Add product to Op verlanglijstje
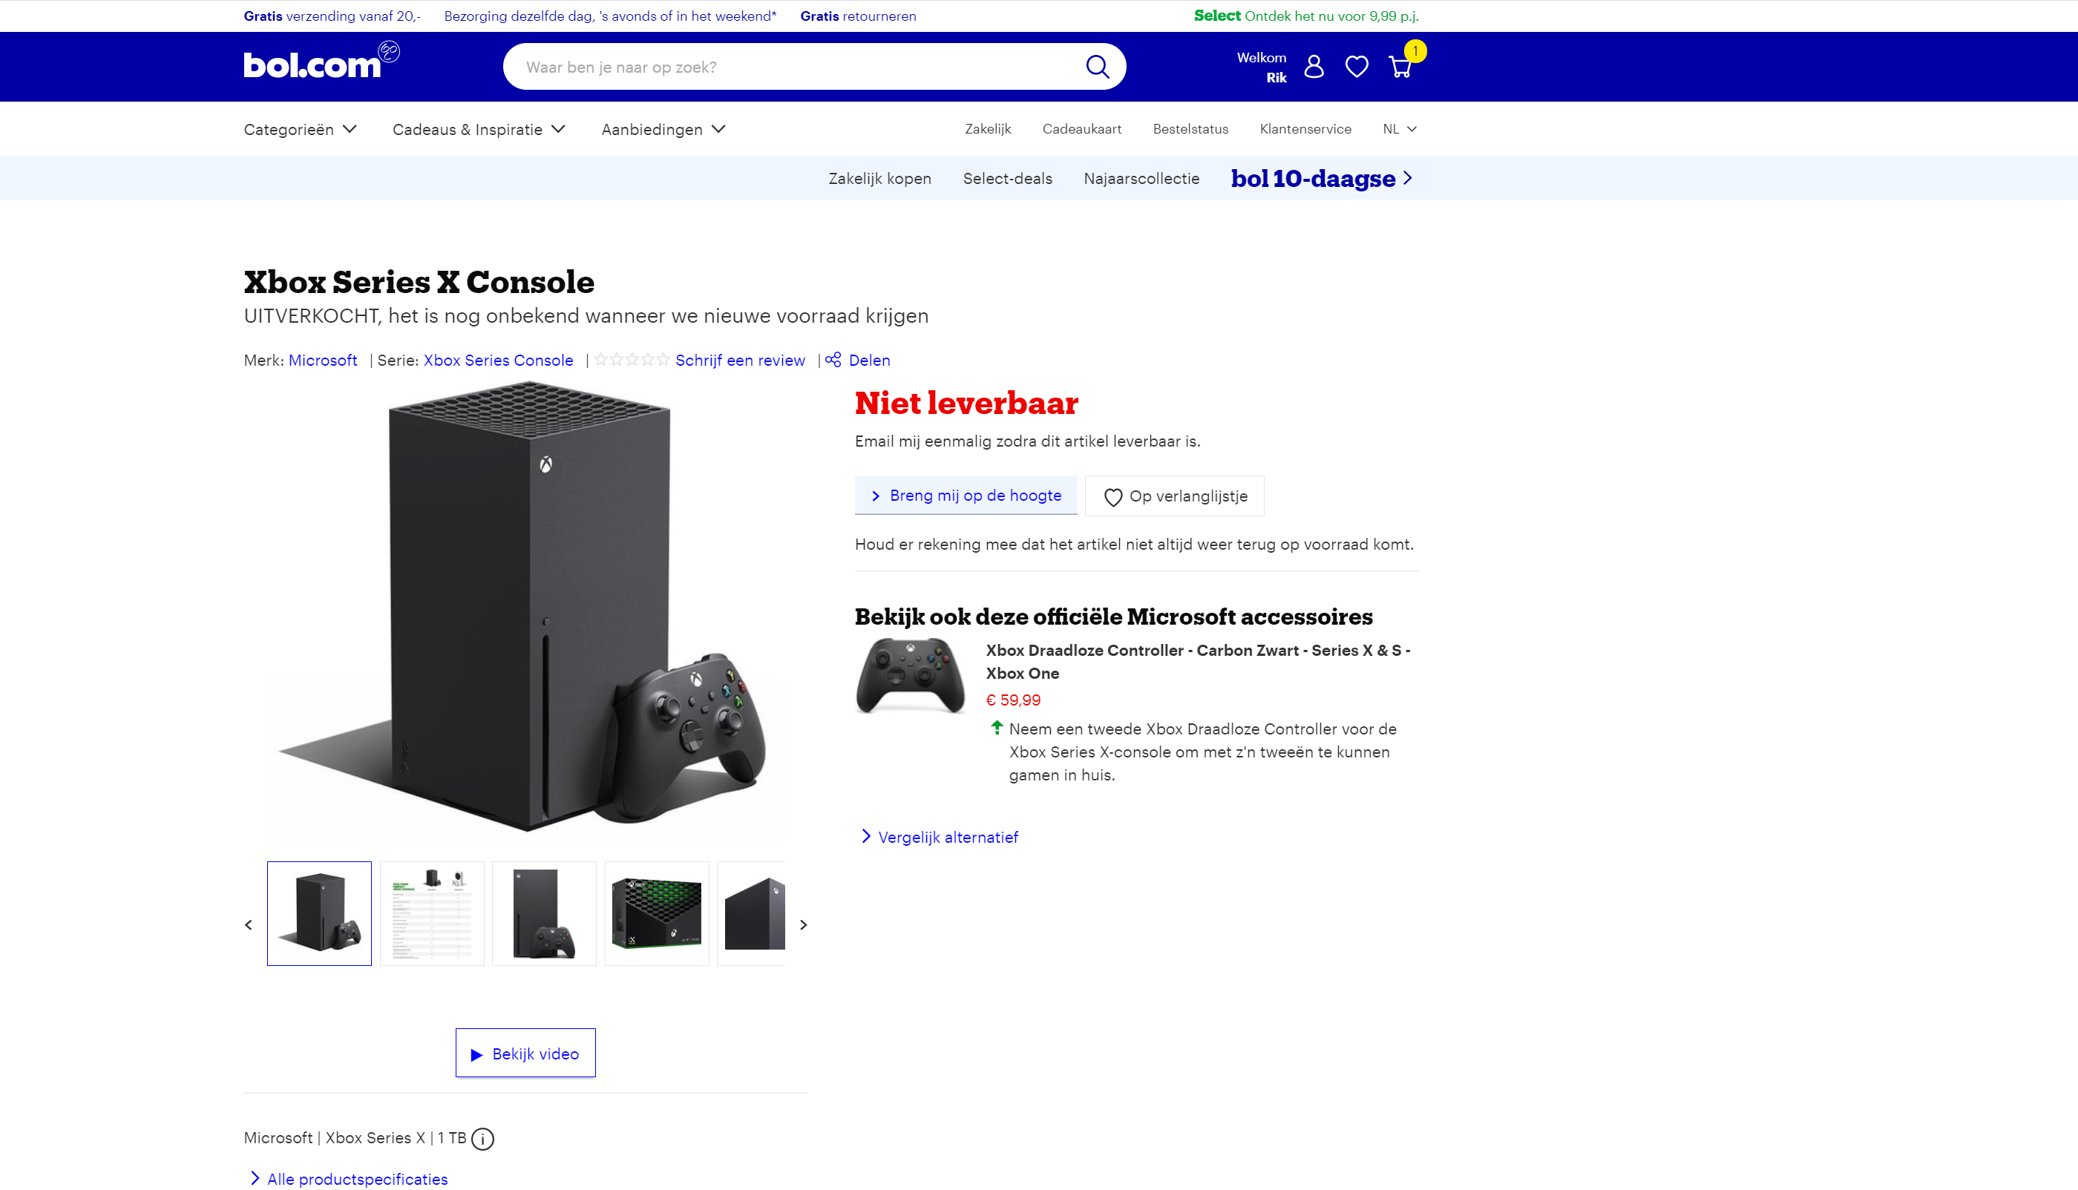Image resolution: width=2078 pixels, height=1190 pixels. click(x=1175, y=496)
